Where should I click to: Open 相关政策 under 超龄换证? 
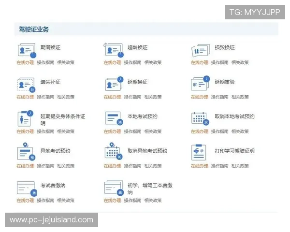153,62
